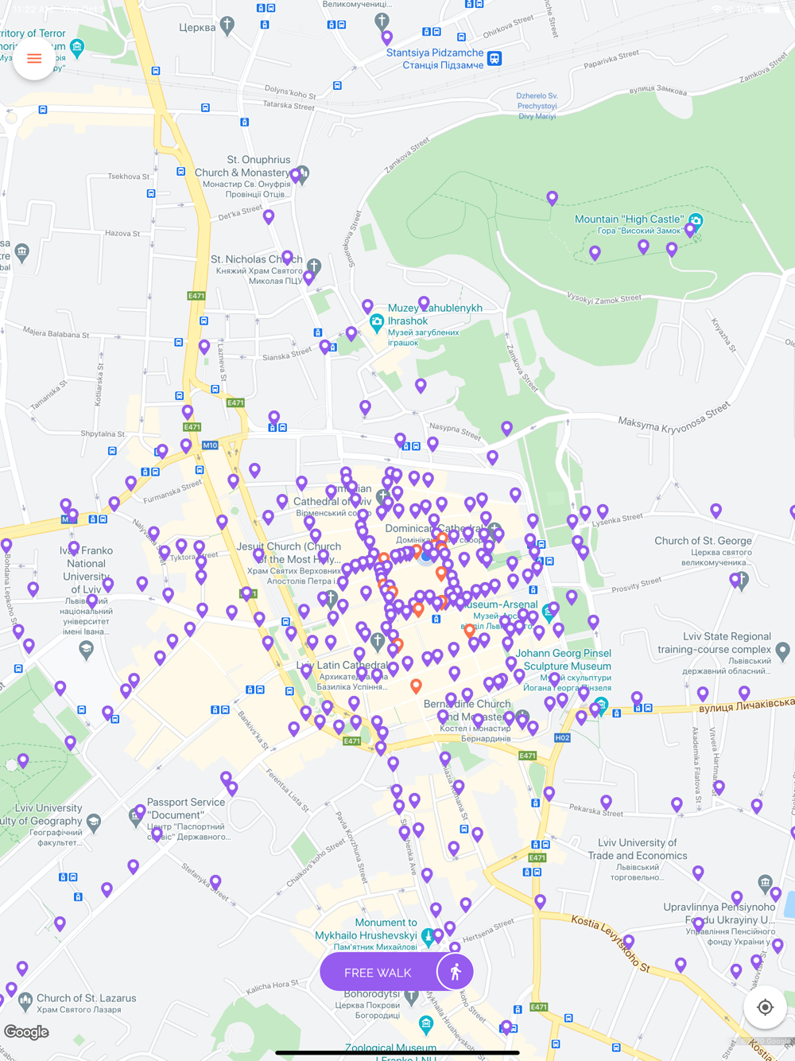Screen dimensions: 795x1061
Task: Tap Territory of Terror museum icon
Action: tap(77, 48)
